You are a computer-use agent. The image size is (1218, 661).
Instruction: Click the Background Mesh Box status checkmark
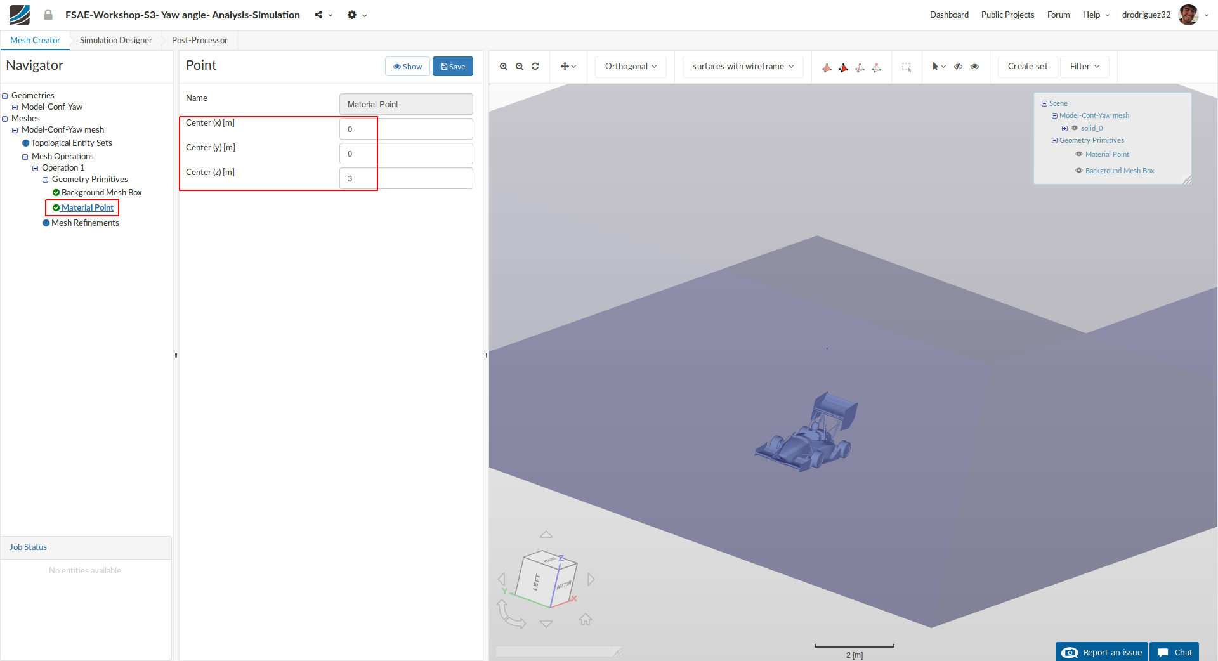(56, 192)
